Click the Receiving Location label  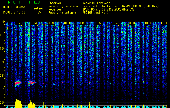[63, 6]
